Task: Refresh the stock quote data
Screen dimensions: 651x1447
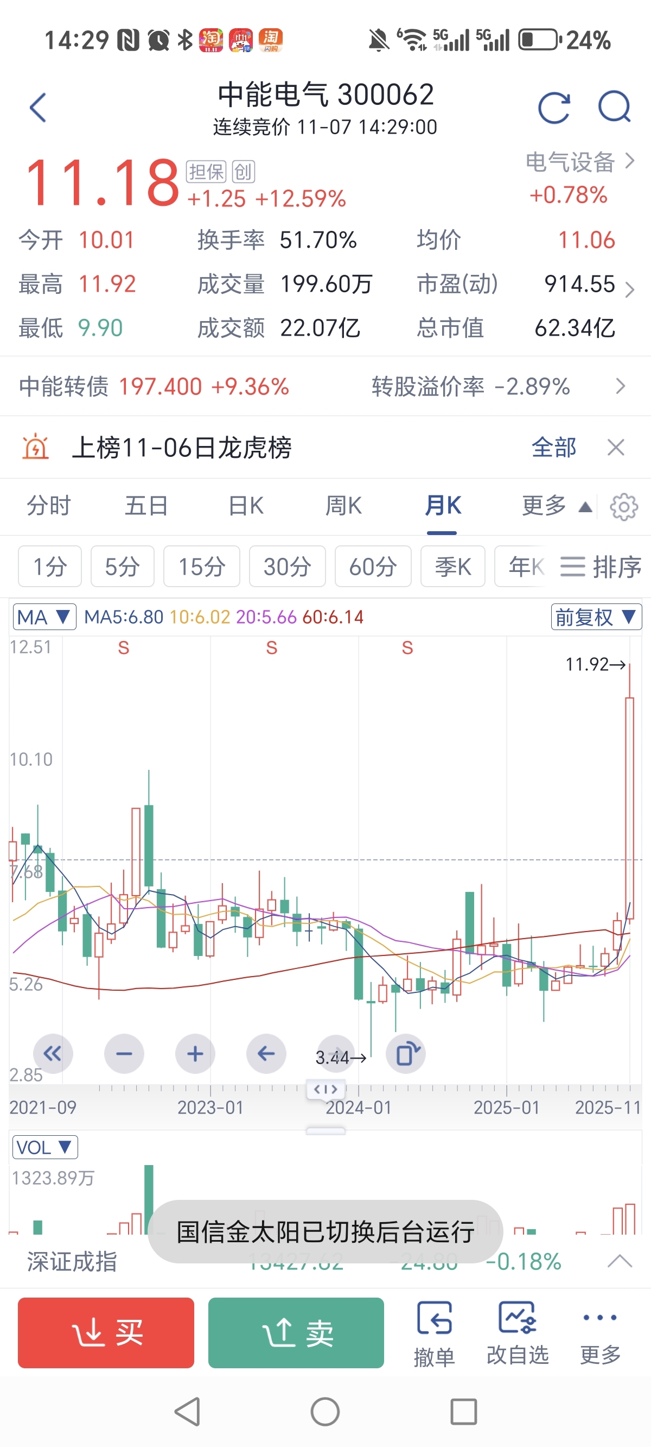Action: coord(554,108)
